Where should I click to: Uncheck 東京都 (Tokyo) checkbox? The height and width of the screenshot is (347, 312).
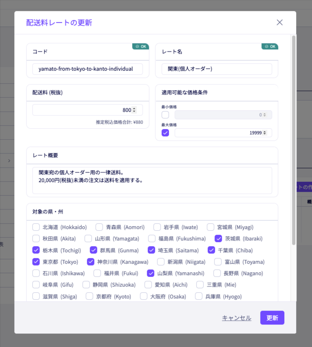[36, 262]
